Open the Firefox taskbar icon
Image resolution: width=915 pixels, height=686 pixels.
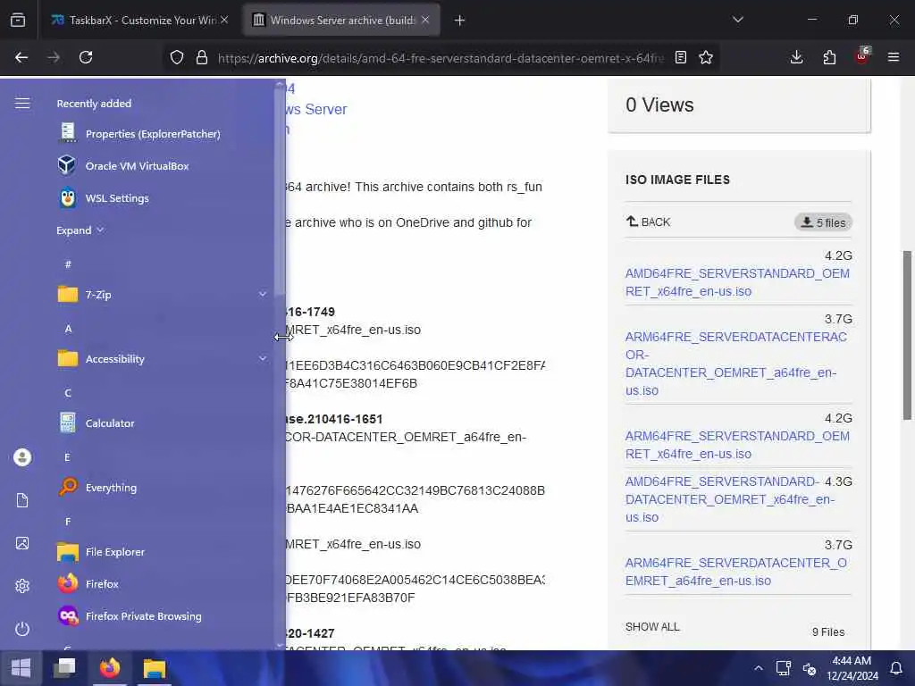[110, 668]
